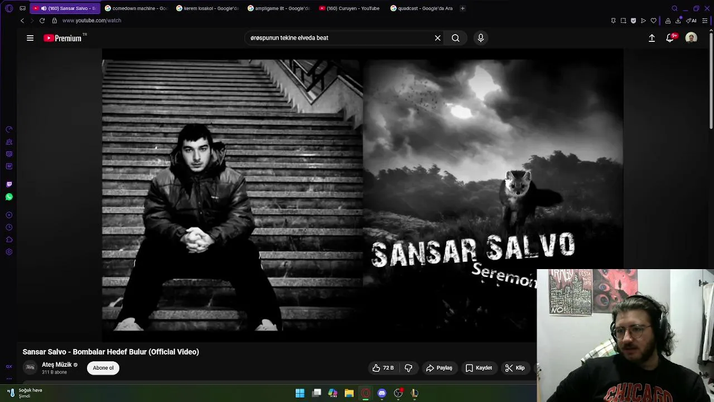Open Easy Setup lines icon in toolbar
This screenshot has height=402, width=714.
click(x=705, y=21)
